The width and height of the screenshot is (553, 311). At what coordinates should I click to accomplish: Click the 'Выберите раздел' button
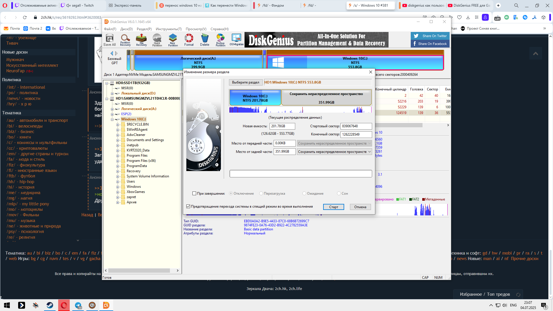point(245,82)
